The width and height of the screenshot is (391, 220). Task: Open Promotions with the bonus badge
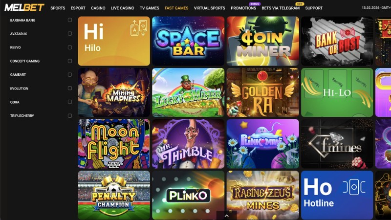point(243,8)
